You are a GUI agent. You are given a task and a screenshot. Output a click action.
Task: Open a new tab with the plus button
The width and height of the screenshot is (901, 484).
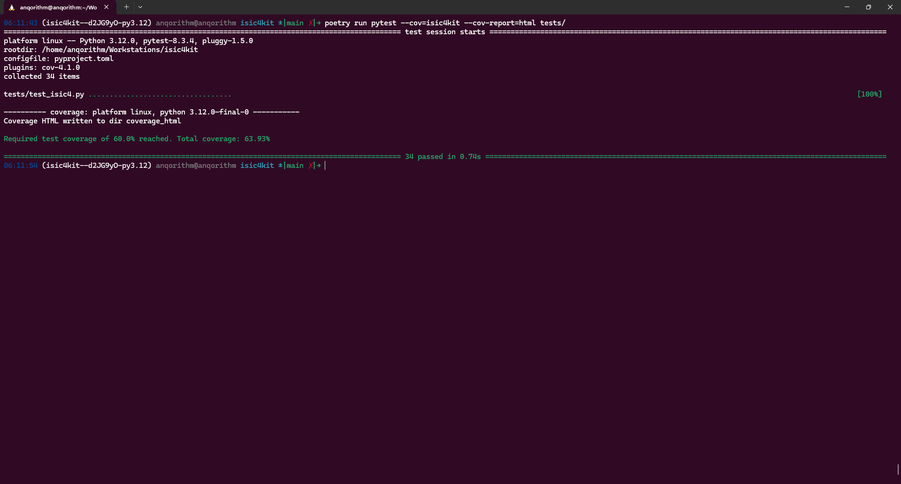[126, 7]
